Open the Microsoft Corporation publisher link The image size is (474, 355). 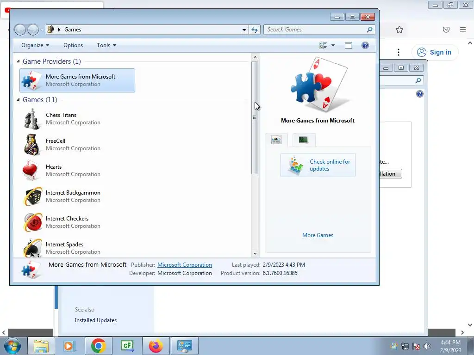tap(184, 265)
